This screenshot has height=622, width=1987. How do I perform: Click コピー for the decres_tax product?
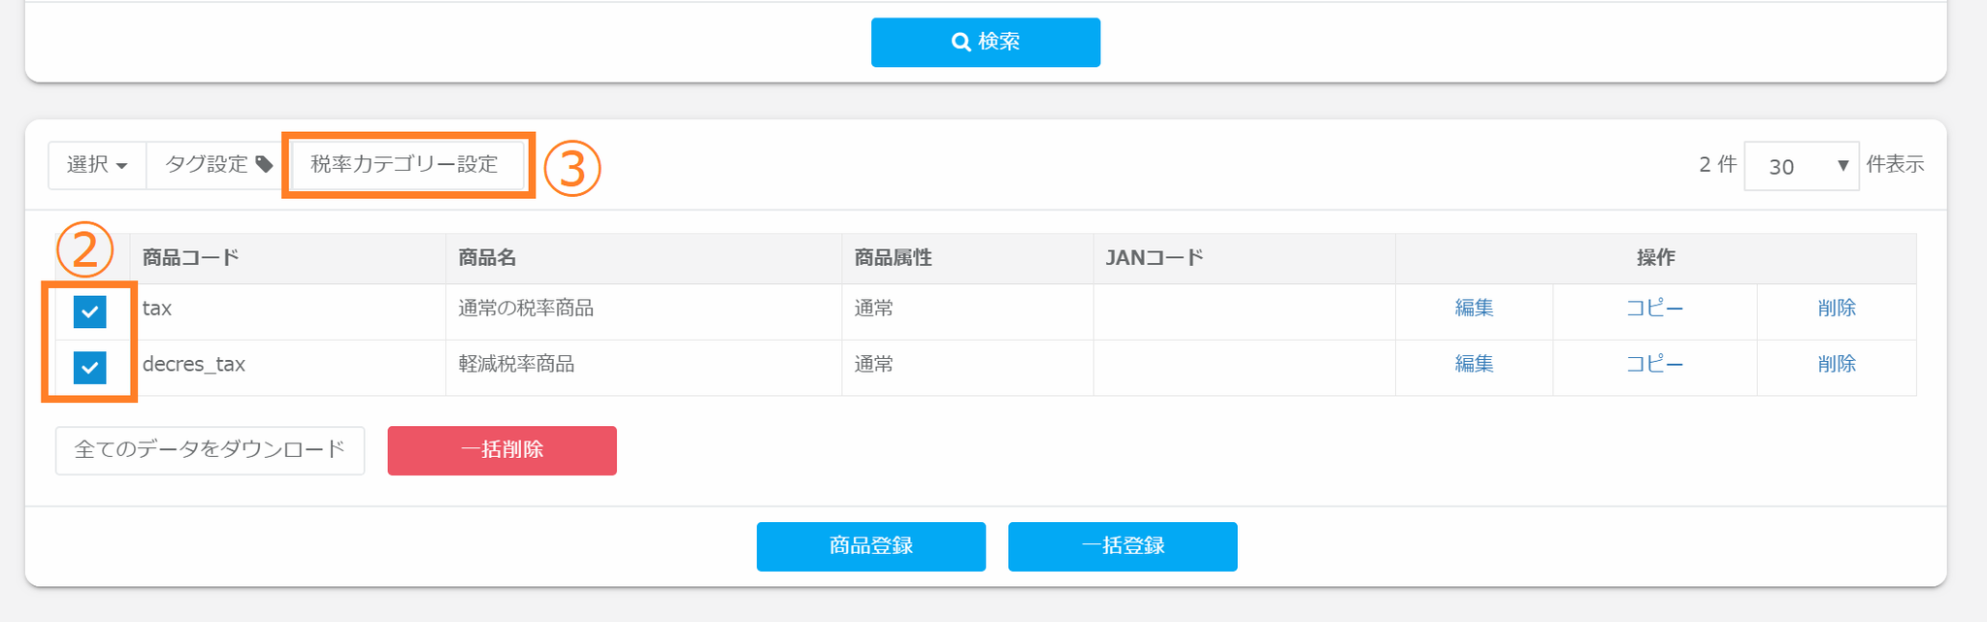click(x=1654, y=364)
